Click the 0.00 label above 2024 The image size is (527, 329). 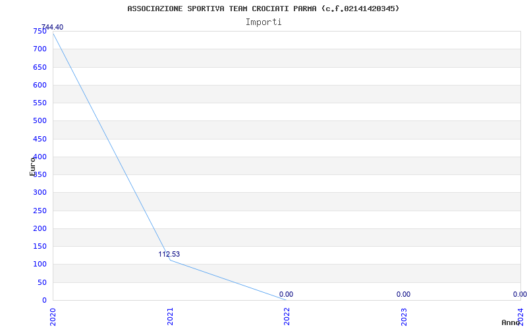point(520,294)
